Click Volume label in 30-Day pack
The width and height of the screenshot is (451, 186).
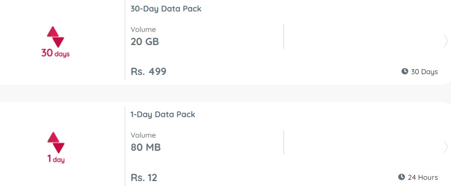click(143, 29)
